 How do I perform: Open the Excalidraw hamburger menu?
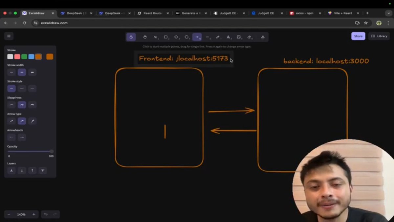pyautogui.click(x=9, y=36)
